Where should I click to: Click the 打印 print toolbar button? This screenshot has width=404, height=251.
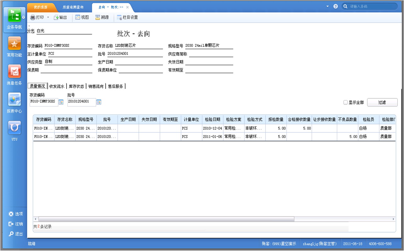pos(37,17)
